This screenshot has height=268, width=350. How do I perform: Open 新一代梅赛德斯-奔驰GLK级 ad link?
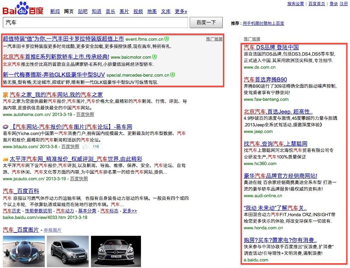[x=54, y=75]
